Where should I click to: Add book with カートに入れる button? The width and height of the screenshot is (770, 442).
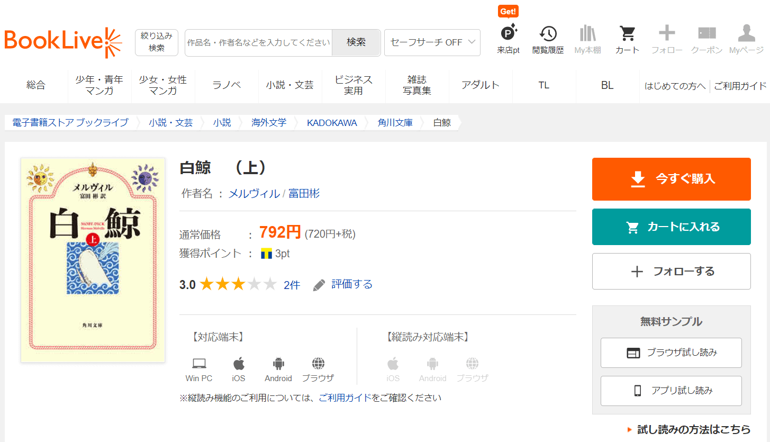tap(671, 227)
